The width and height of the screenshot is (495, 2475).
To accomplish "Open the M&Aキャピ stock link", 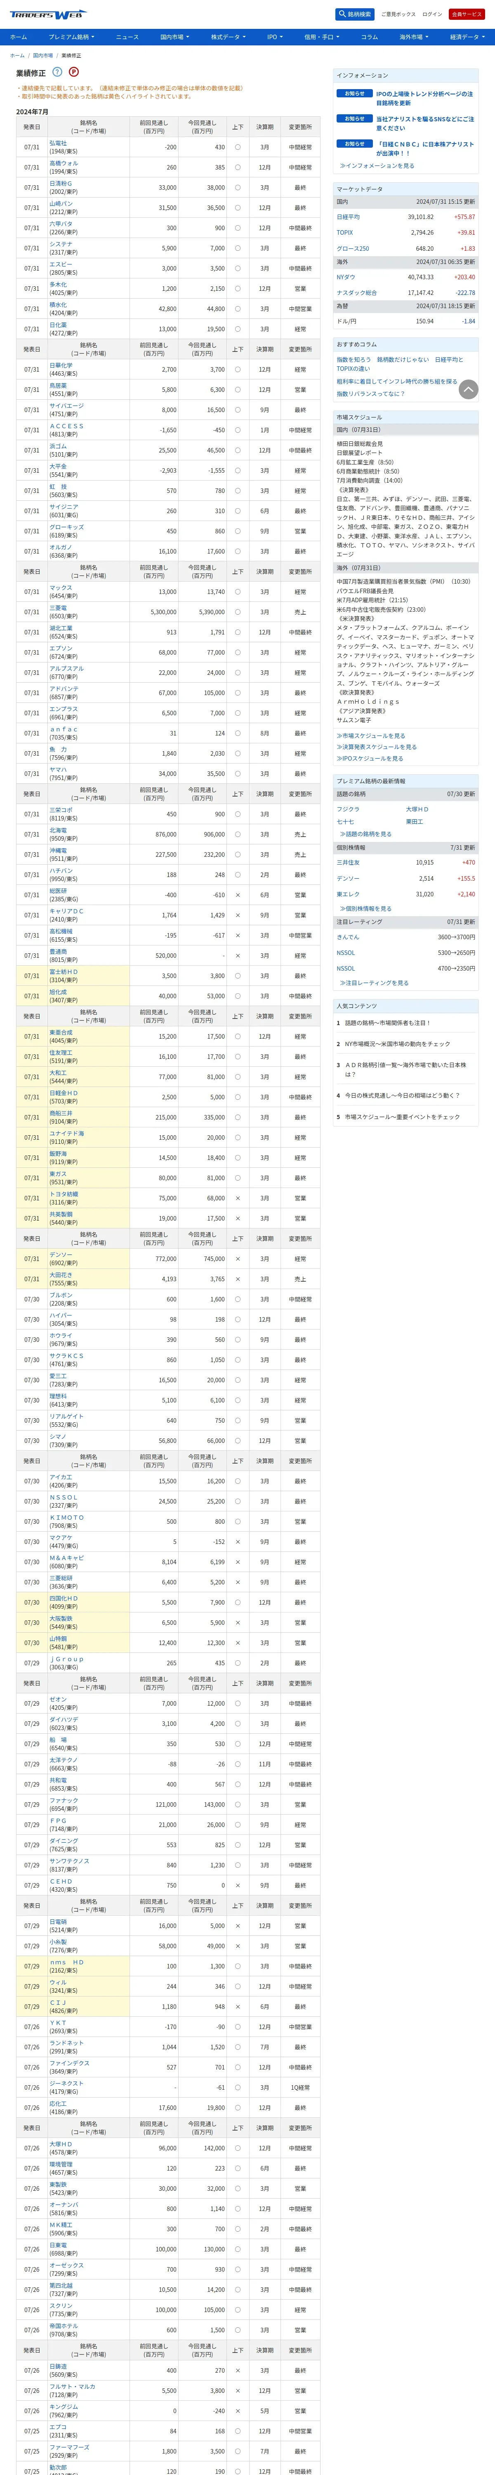I will click(66, 1558).
